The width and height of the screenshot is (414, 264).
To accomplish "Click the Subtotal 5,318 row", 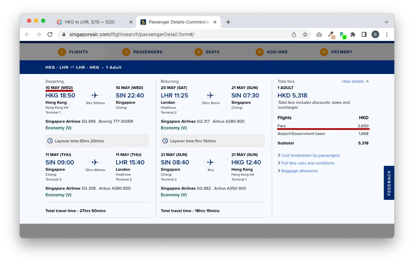I will [323, 143].
